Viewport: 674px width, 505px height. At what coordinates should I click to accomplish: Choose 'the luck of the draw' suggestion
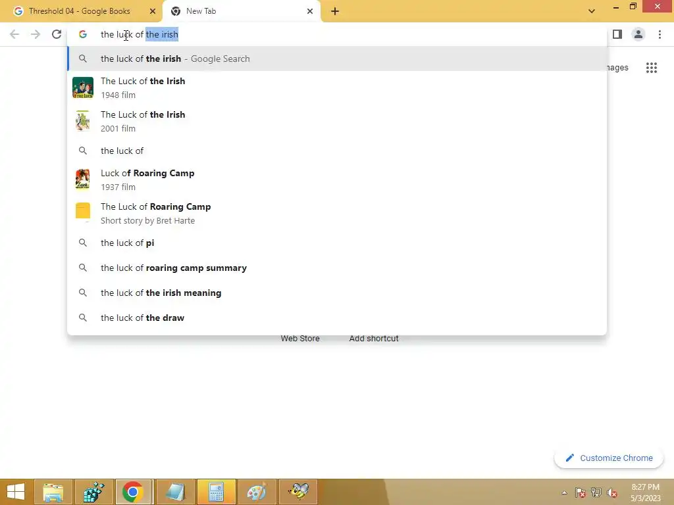coord(337,318)
